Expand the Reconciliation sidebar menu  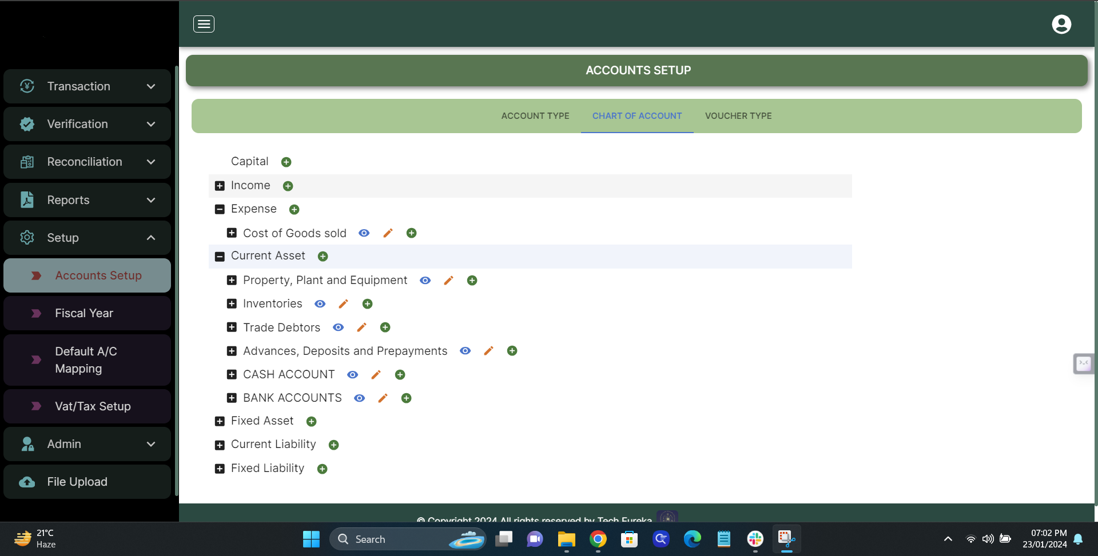87,162
